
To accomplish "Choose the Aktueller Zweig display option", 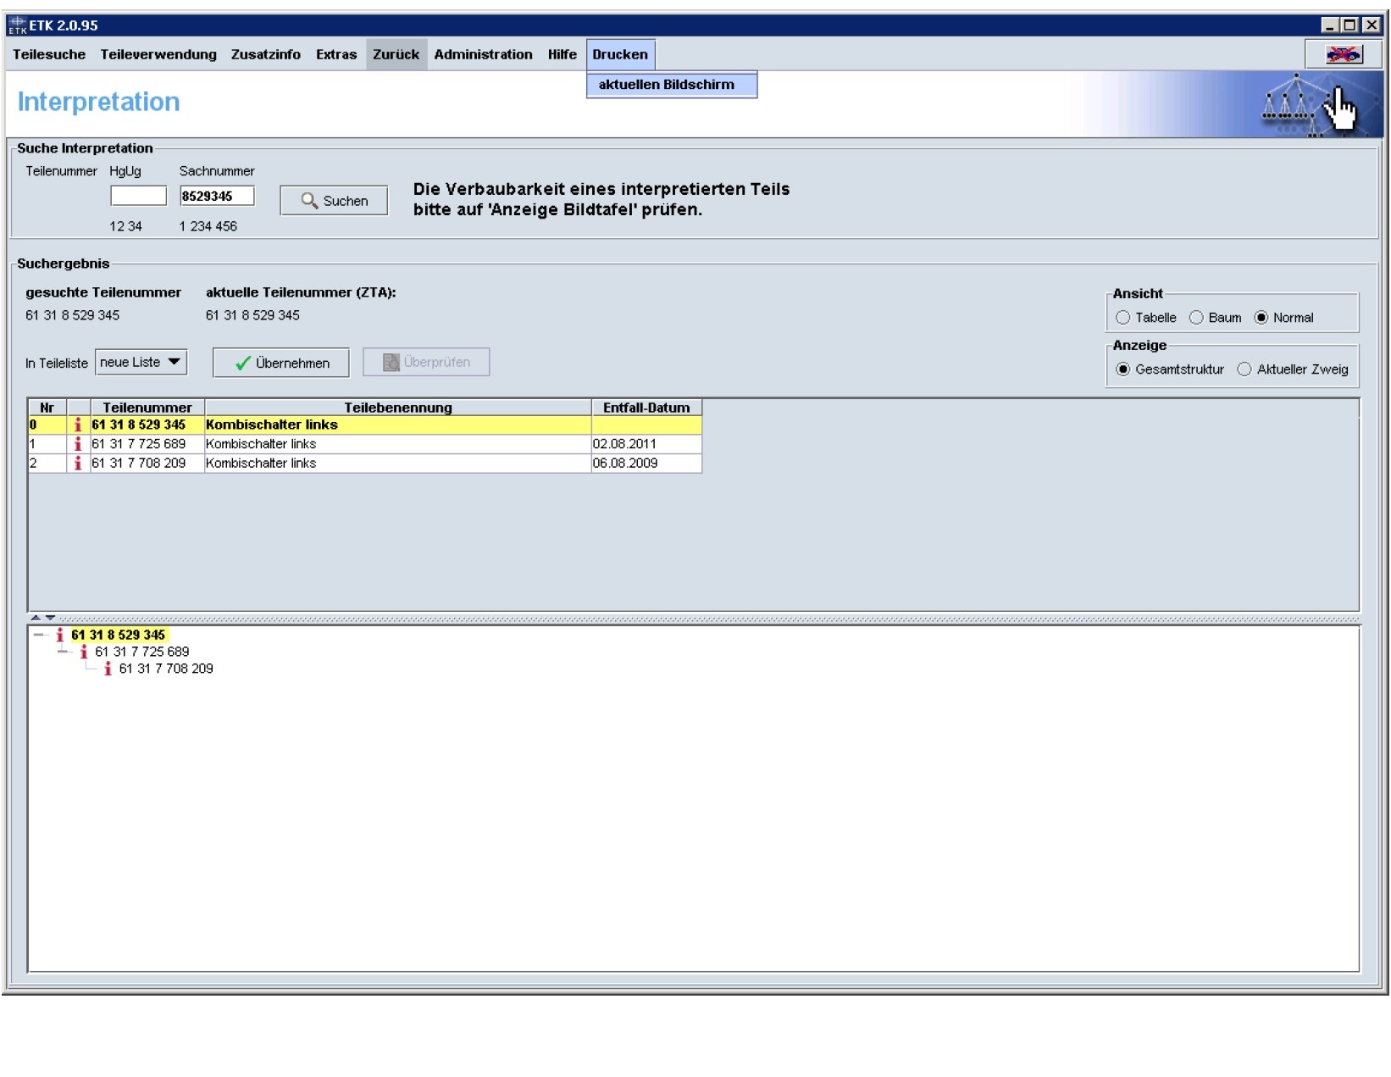I will pos(1244,369).
